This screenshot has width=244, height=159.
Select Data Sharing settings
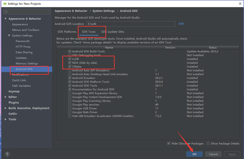[24, 52]
